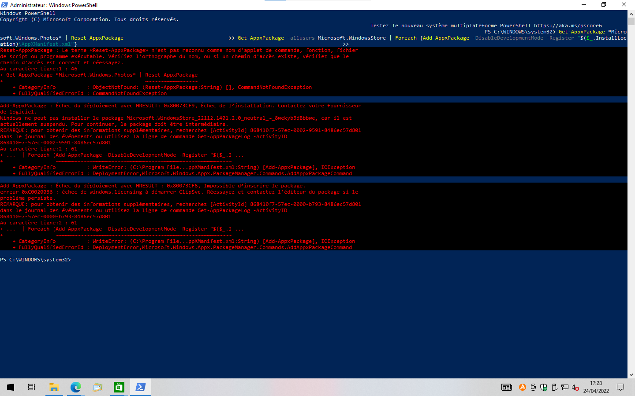Click the title 'Administrateur : Windows PowerShell'
Image resolution: width=635 pixels, height=396 pixels.
pyautogui.click(x=54, y=5)
